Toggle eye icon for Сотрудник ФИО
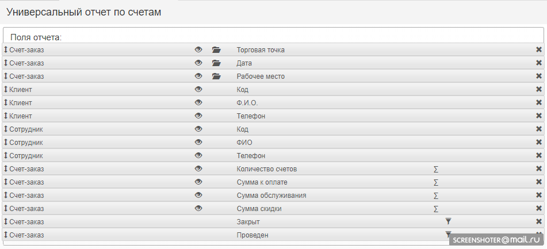 pos(198,143)
